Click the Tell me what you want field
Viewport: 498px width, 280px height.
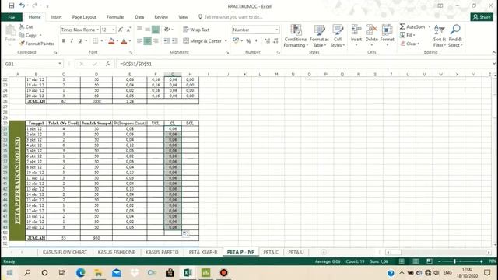tap(233, 17)
